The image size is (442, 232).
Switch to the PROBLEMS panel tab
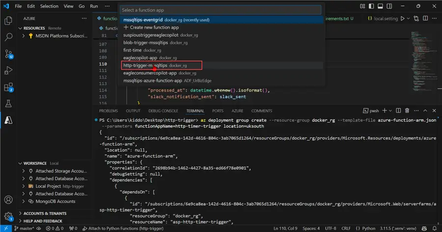(x=109, y=111)
